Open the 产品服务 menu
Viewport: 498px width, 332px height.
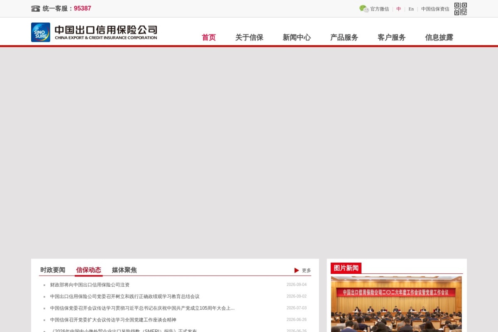pyautogui.click(x=344, y=37)
